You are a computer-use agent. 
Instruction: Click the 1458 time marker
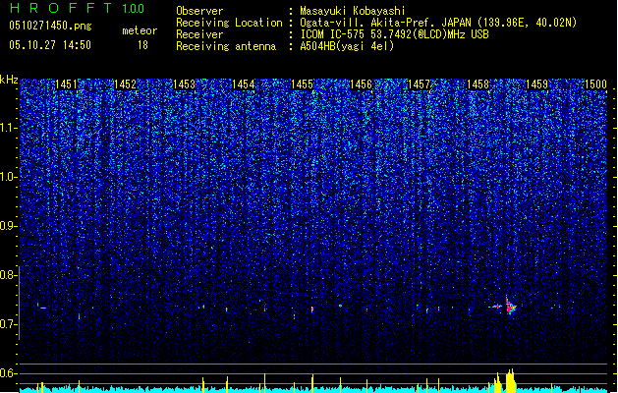[x=478, y=84]
